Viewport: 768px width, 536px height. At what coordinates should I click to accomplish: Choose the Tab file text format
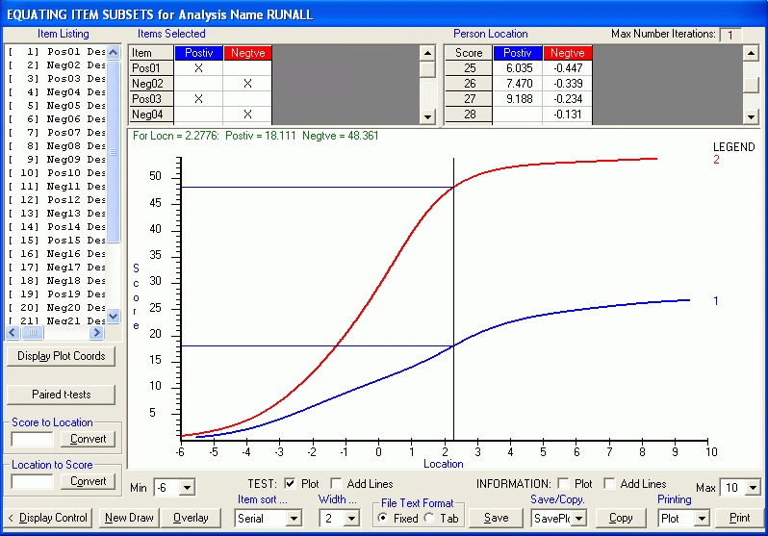428,518
